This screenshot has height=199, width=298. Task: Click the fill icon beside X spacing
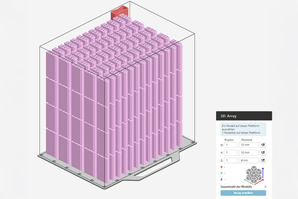click(262, 145)
